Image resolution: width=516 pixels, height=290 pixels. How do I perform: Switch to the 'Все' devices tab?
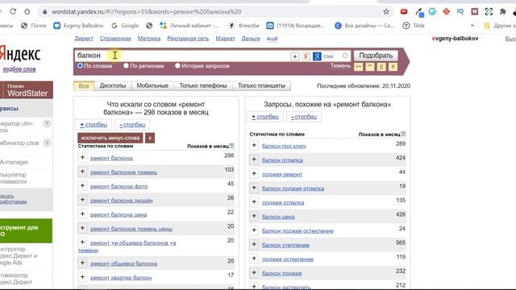pyautogui.click(x=84, y=86)
